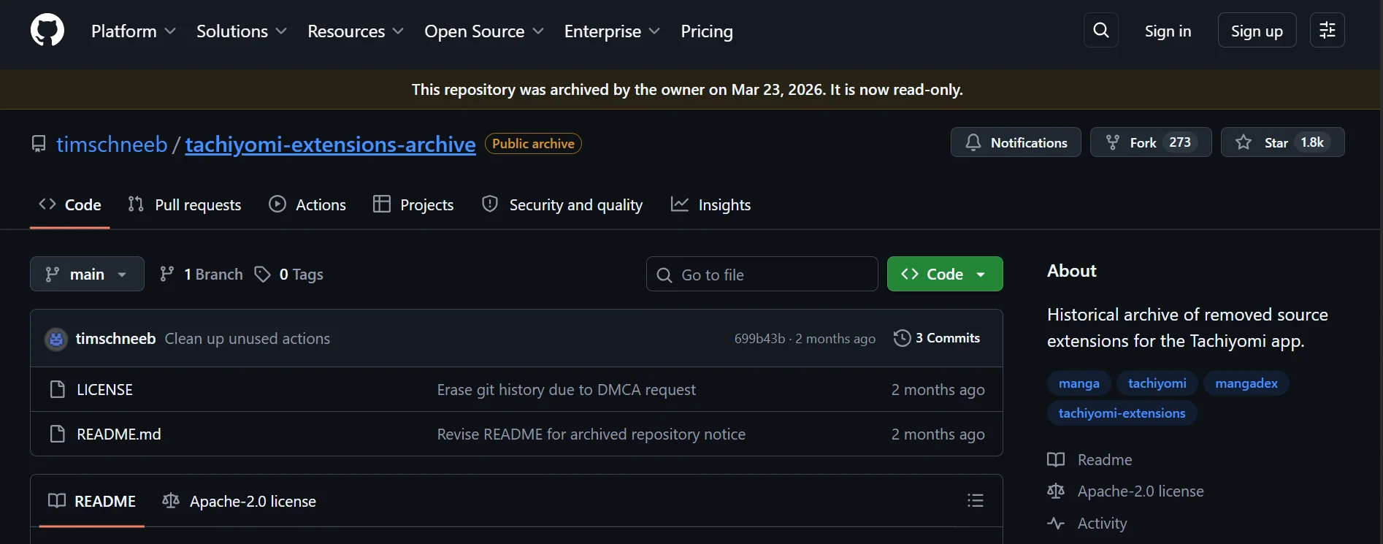Image resolution: width=1383 pixels, height=544 pixels.
Task: Click the Sign up button
Action: 1257,30
